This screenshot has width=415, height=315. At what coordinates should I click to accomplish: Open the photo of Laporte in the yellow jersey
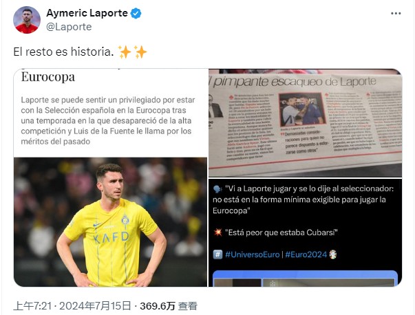point(111,222)
